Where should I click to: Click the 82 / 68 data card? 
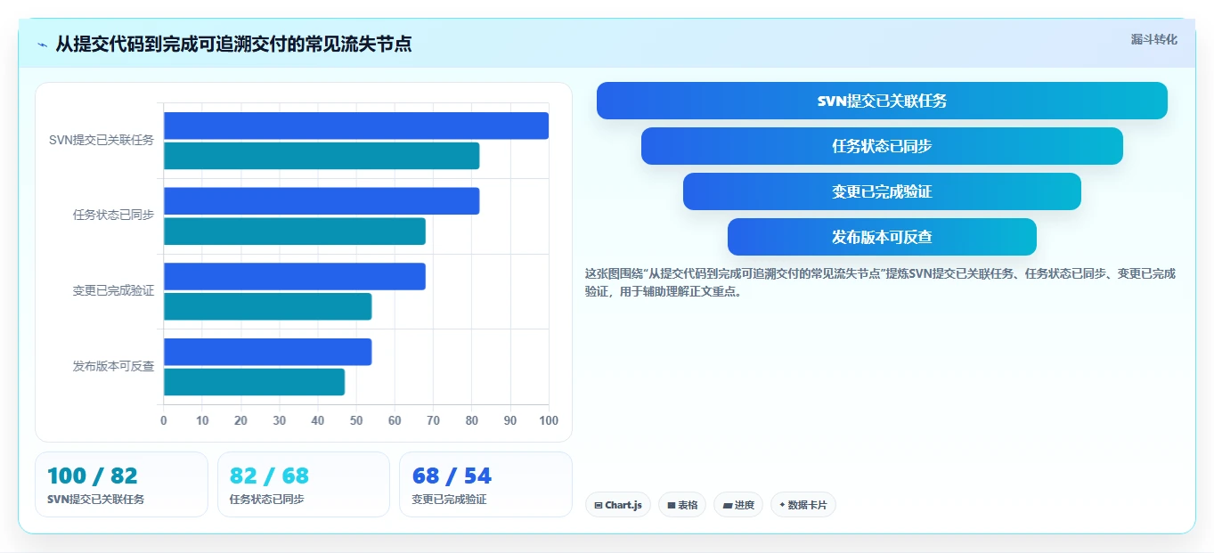(304, 484)
